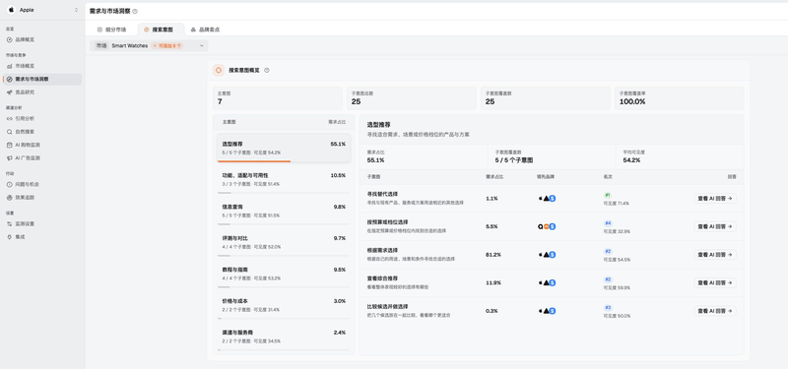Open the Smart Watches market dropdown
Screen dimensions: 788x369
pyautogui.click(x=149, y=45)
